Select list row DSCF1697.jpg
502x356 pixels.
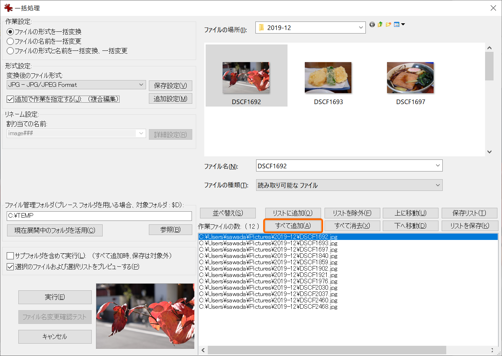click(348, 249)
